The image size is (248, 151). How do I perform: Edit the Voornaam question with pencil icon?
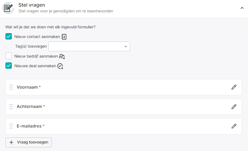coord(234,87)
